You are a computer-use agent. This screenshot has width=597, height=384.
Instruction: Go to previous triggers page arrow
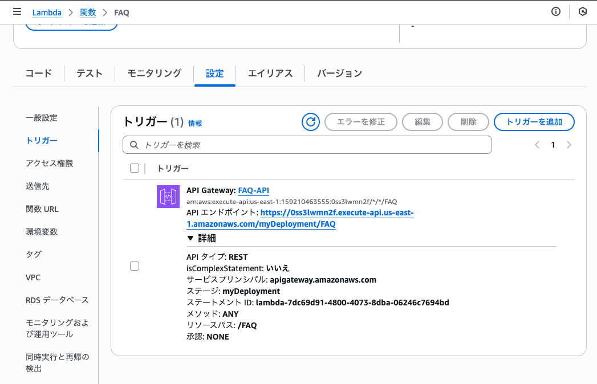click(537, 145)
